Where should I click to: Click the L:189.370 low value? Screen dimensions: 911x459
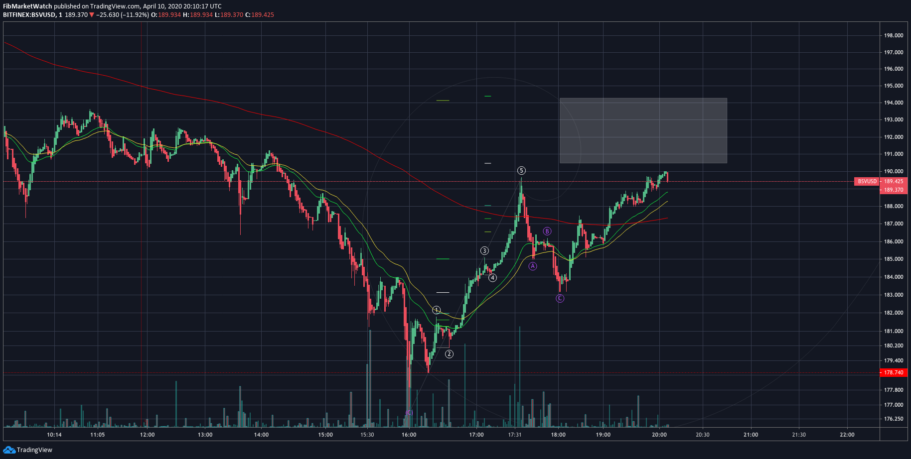tap(229, 15)
